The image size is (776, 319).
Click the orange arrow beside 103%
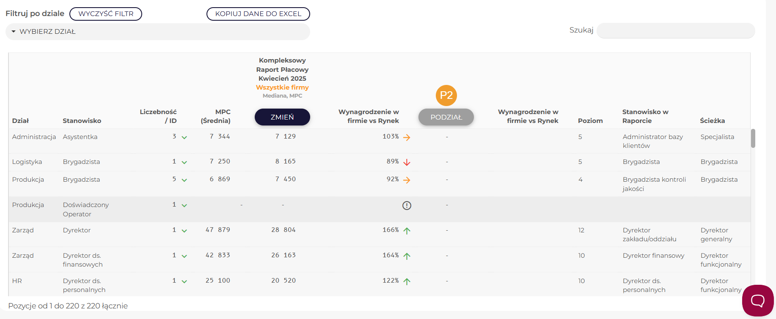pos(407,137)
